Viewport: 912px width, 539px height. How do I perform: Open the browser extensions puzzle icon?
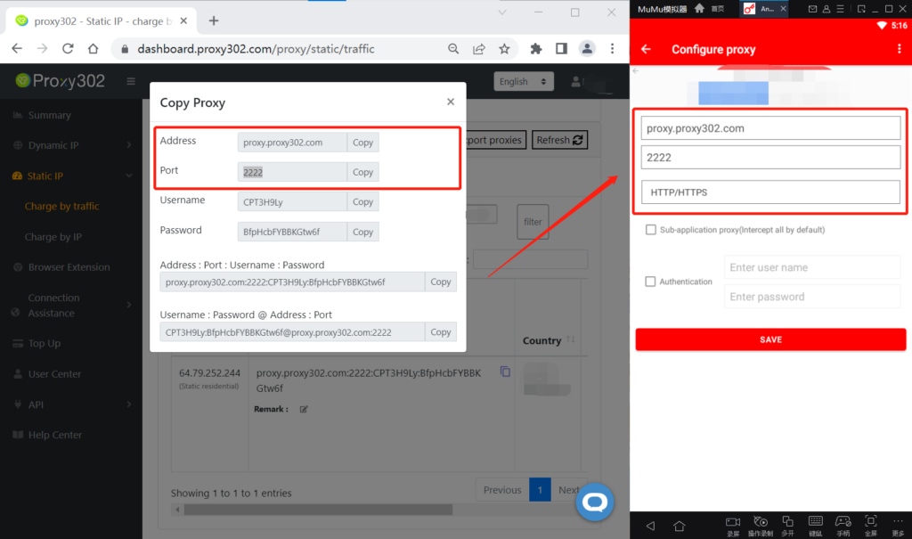tap(535, 49)
